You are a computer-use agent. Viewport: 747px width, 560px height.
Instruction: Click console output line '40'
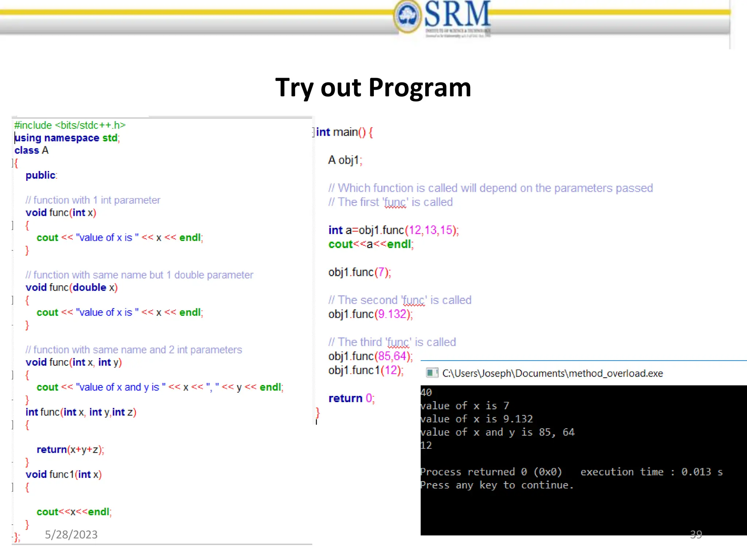(426, 393)
